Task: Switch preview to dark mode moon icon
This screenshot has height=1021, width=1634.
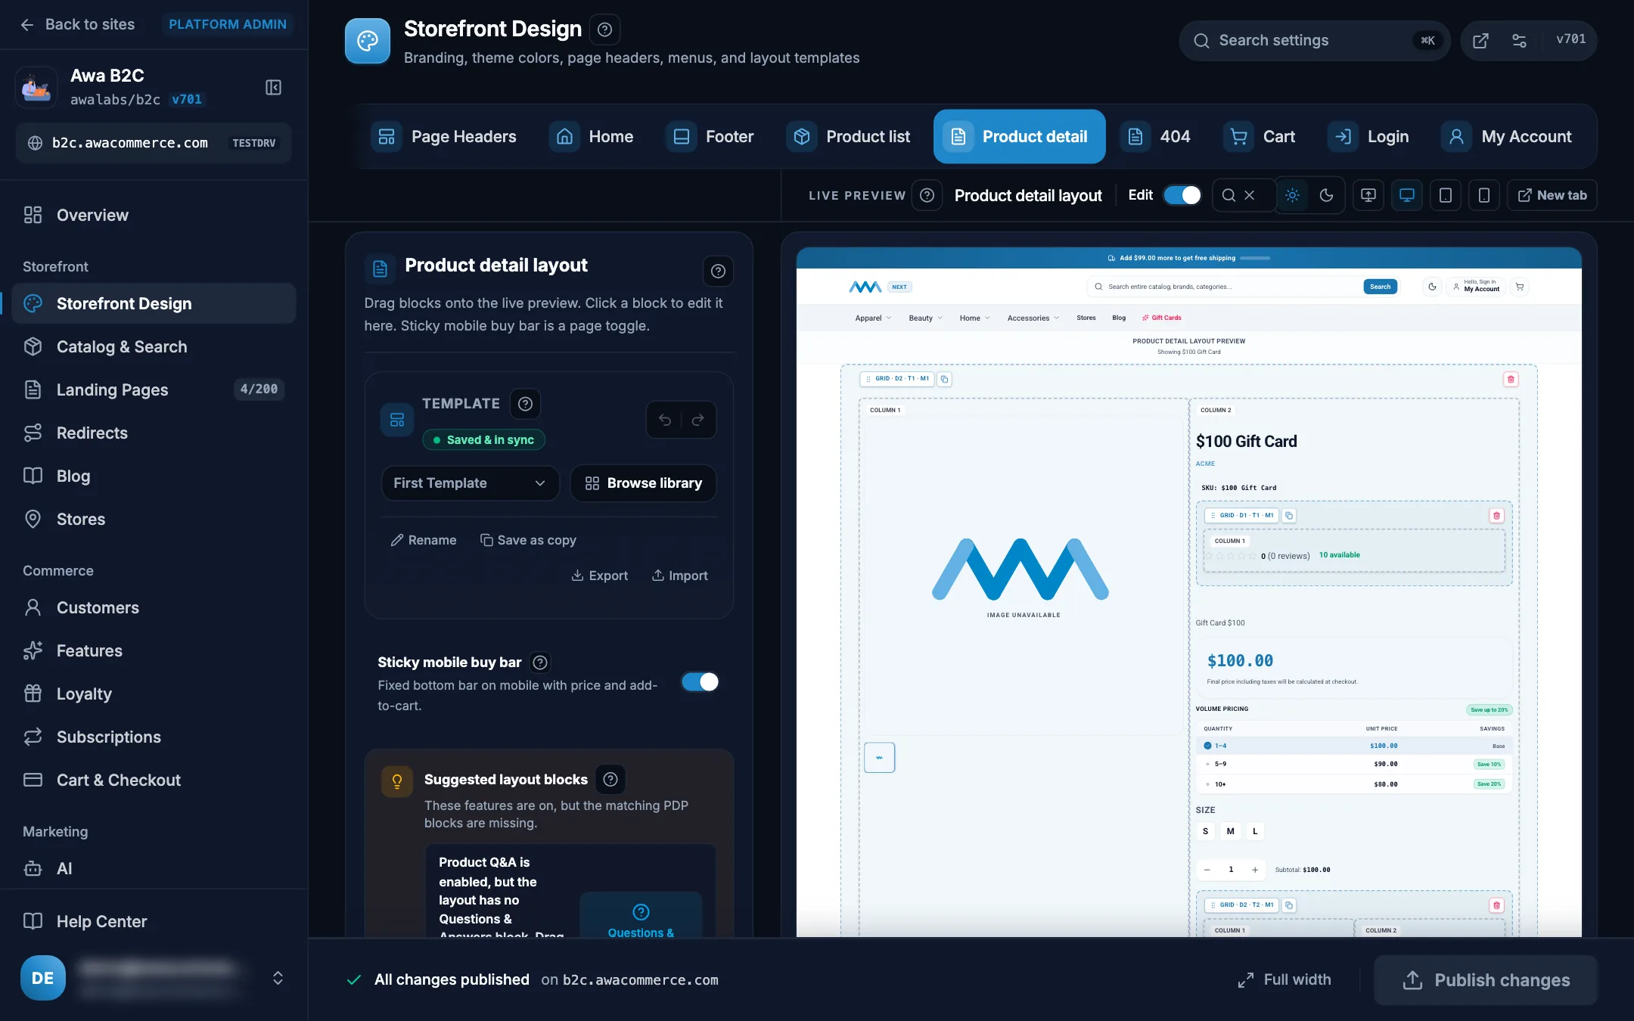Action: pyautogui.click(x=1326, y=195)
